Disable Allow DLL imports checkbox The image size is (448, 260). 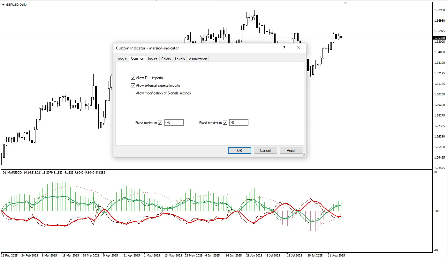pos(133,78)
